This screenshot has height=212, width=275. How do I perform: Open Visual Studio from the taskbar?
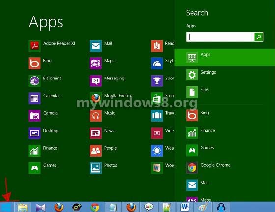[41, 207]
